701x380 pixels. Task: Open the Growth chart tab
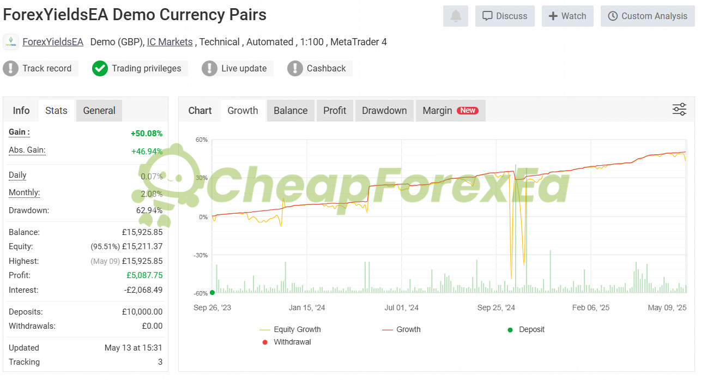(x=243, y=111)
